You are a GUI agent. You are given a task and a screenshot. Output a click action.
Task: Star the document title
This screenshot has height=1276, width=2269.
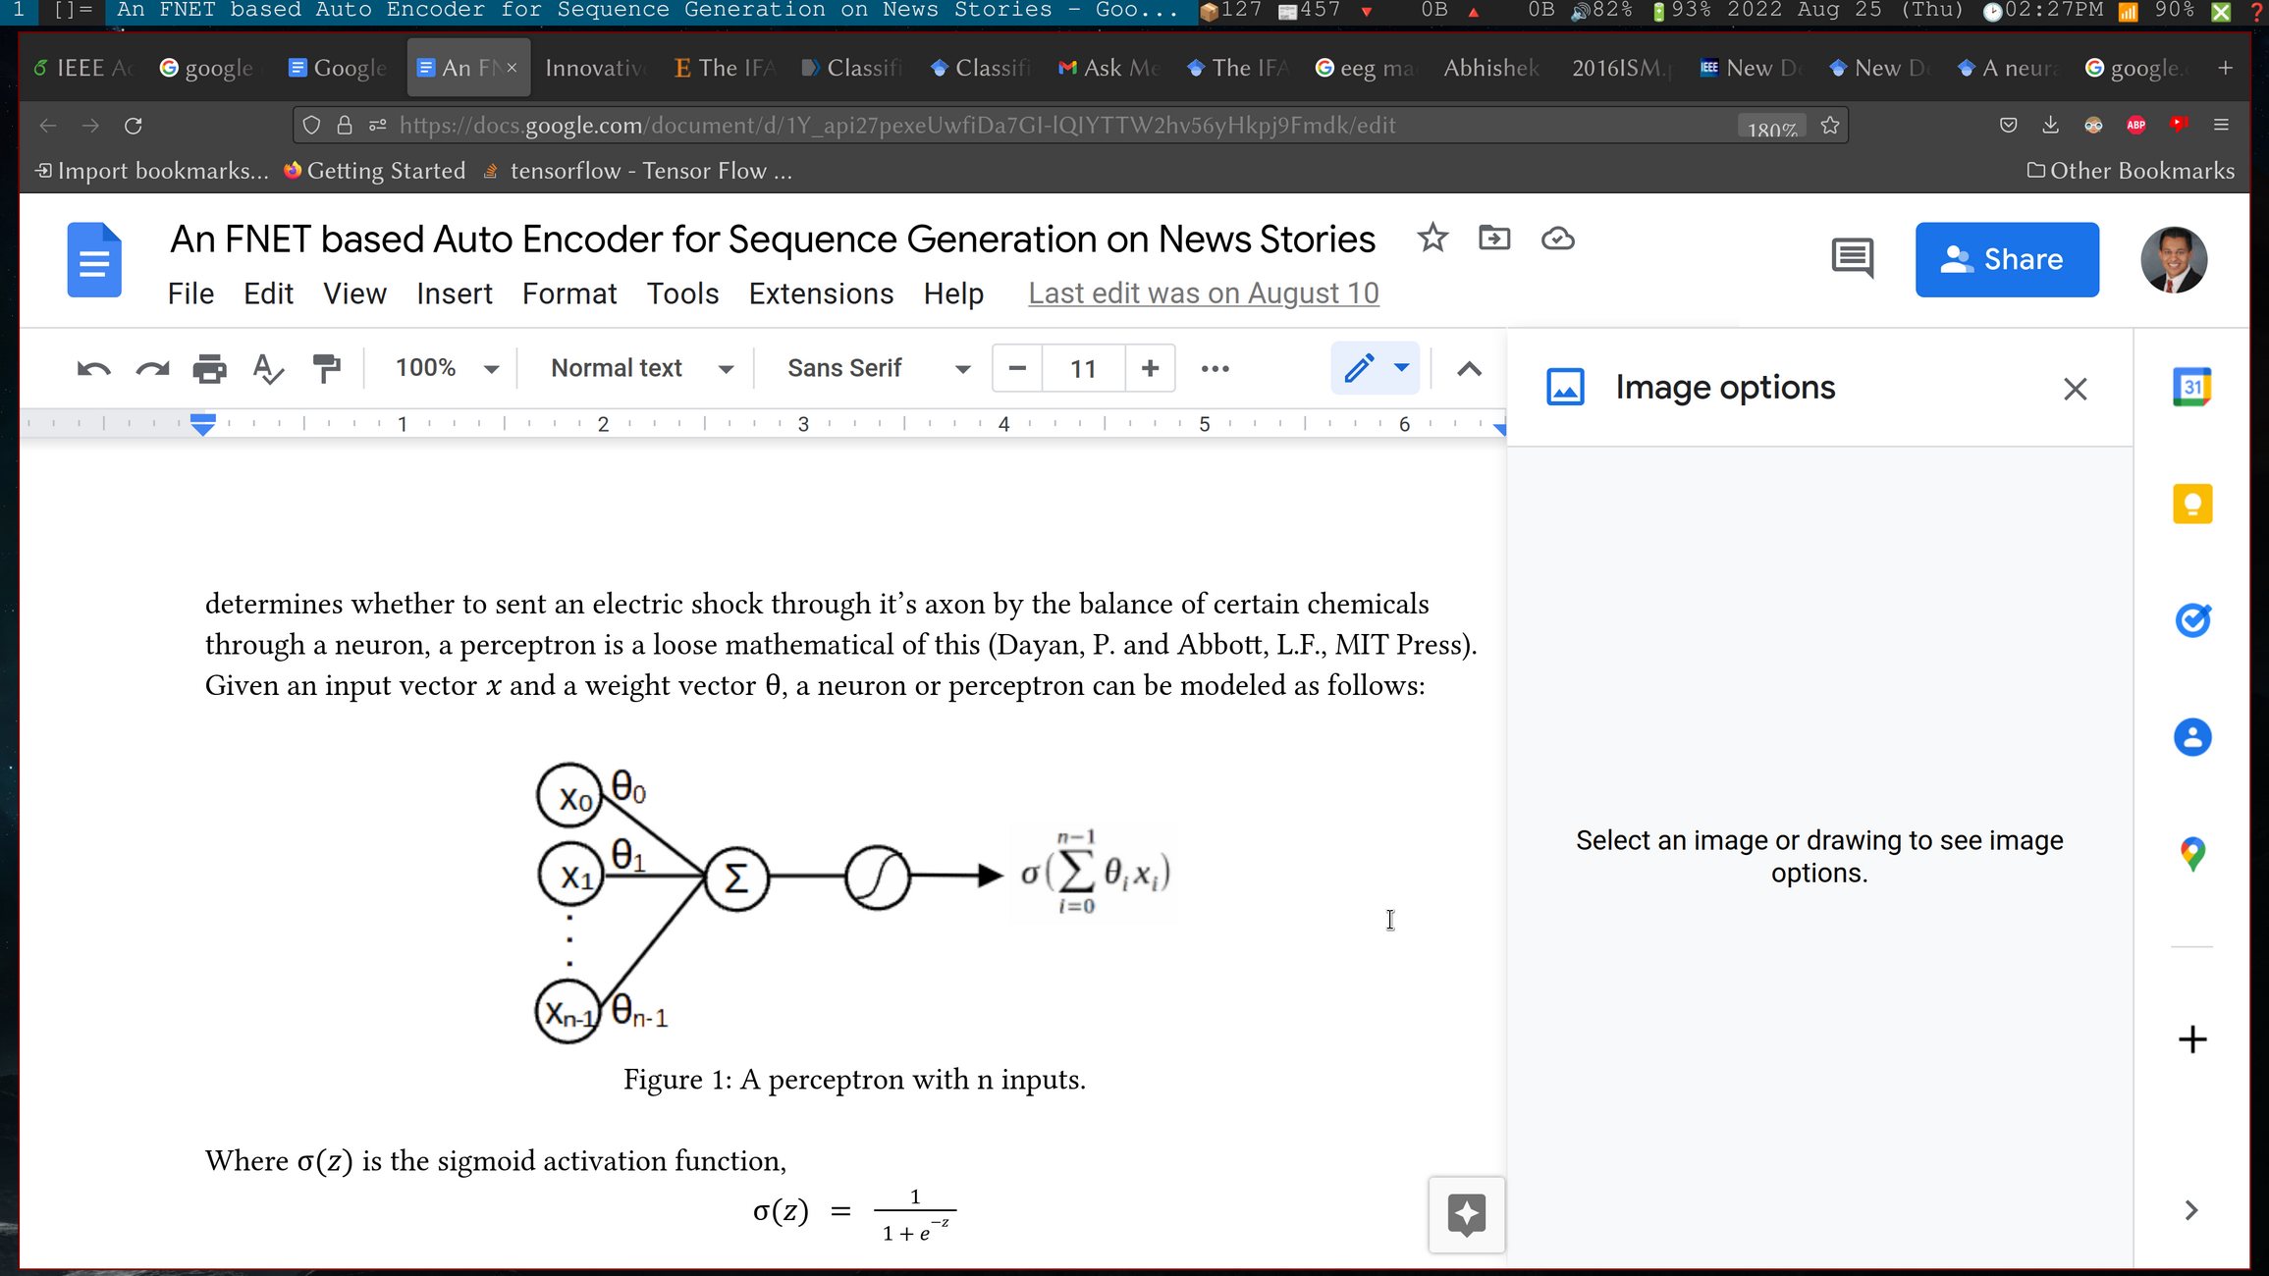coord(1432,239)
